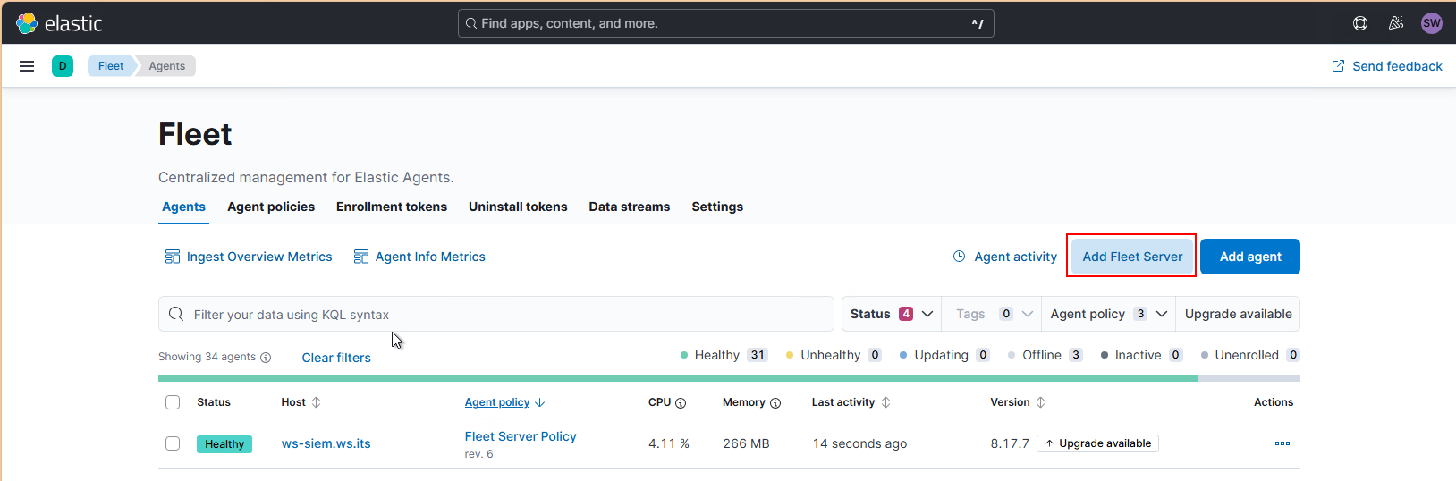Click the Ingest Overview Metrics dashboard icon

point(173,257)
